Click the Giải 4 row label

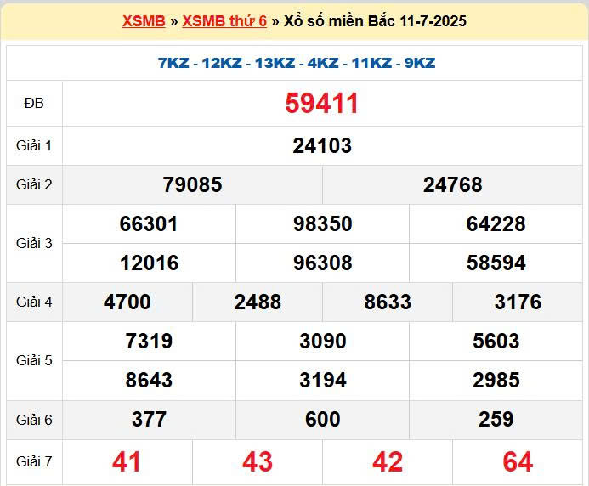pos(34,302)
